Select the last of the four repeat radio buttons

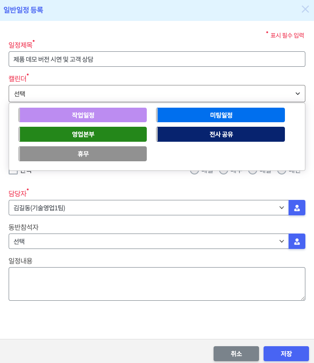[282, 171]
